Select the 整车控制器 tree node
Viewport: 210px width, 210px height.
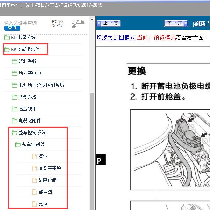(x=33, y=144)
